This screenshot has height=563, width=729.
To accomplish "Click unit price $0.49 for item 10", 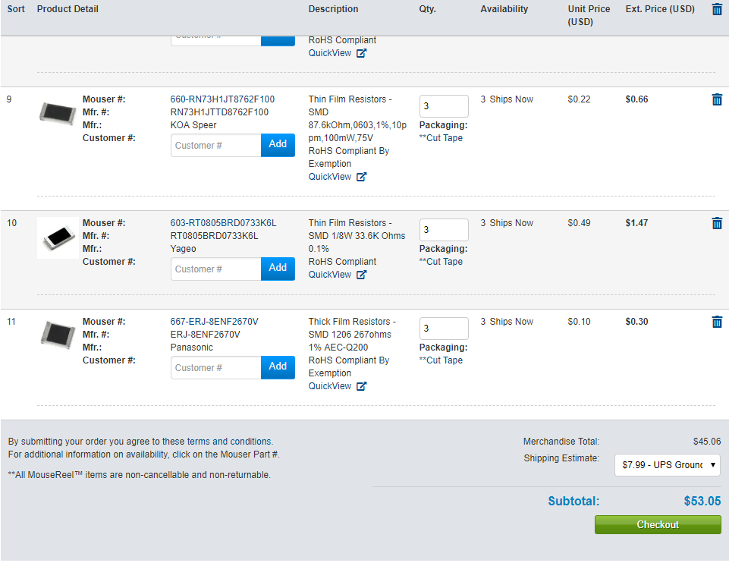I will pyautogui.click(x=579, y=223).
